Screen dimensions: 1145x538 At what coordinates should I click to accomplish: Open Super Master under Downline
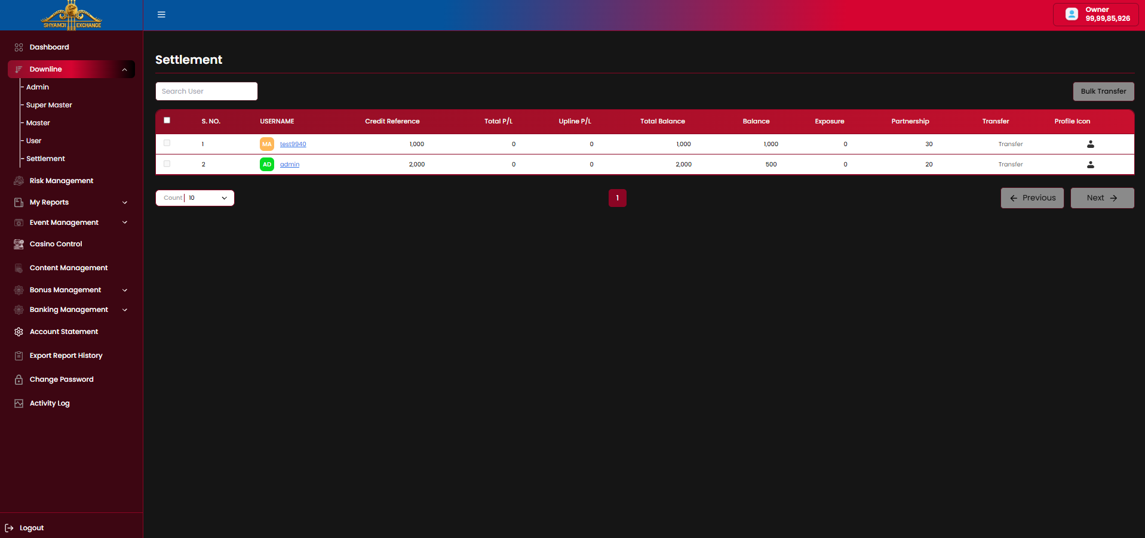point(49,105)
